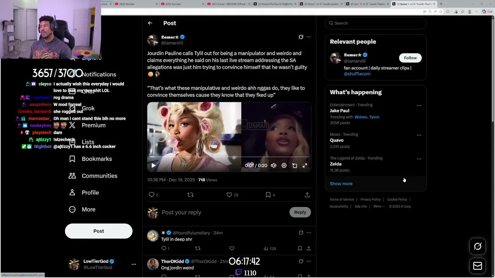Click the sidebar Post button
495x278 pixels.
coord(99,231)
